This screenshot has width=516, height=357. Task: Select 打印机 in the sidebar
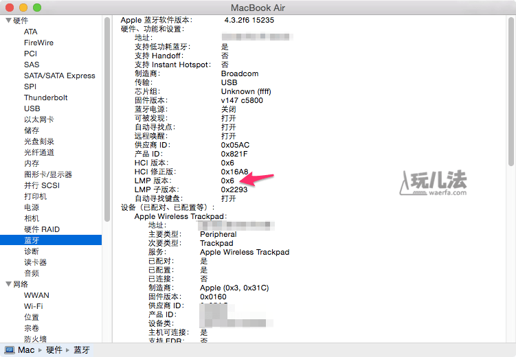[35, 196]
